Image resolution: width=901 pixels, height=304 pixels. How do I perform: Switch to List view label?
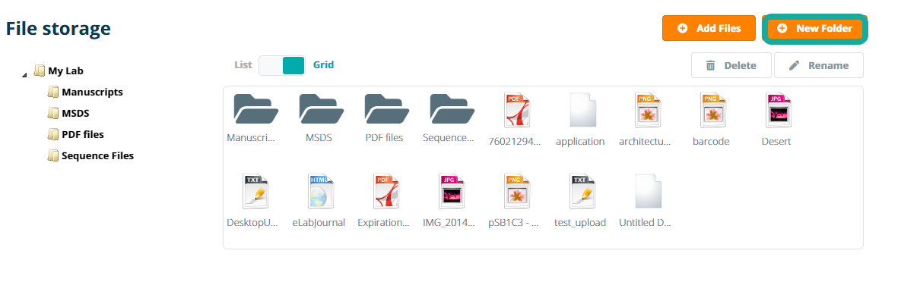tap(243, 65)
